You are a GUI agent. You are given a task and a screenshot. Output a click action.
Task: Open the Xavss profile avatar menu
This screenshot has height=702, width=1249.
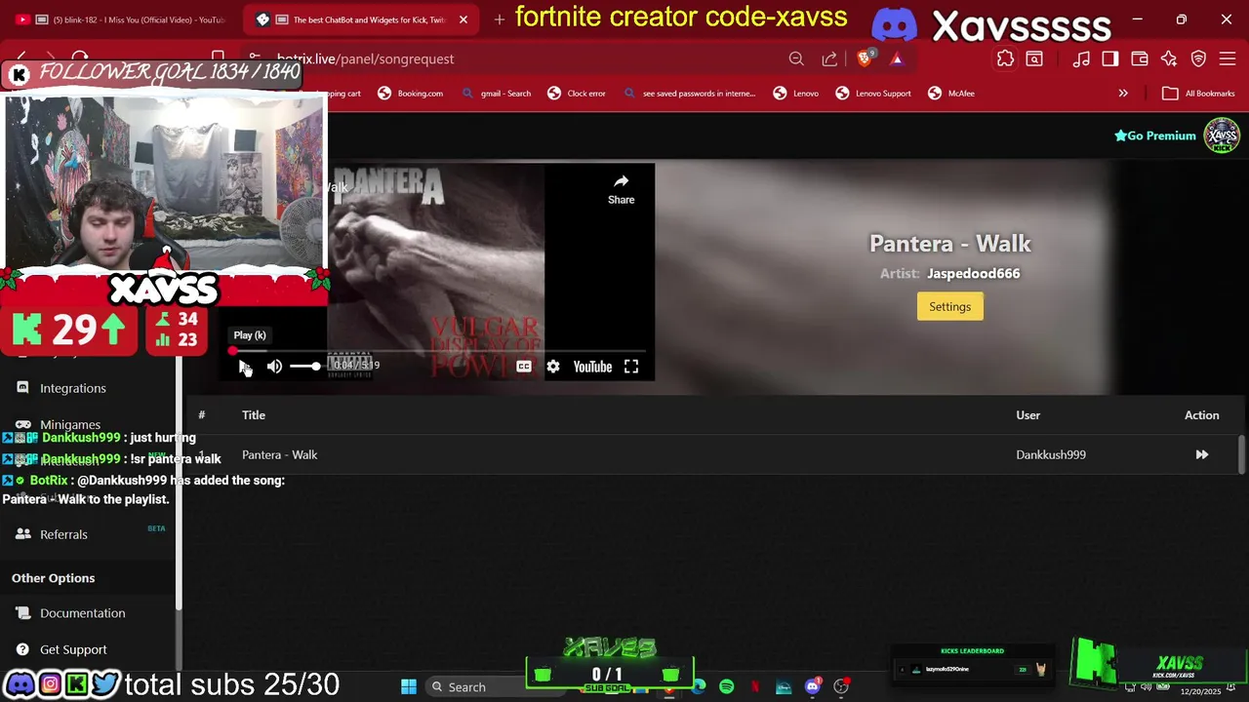(1222, 136)
